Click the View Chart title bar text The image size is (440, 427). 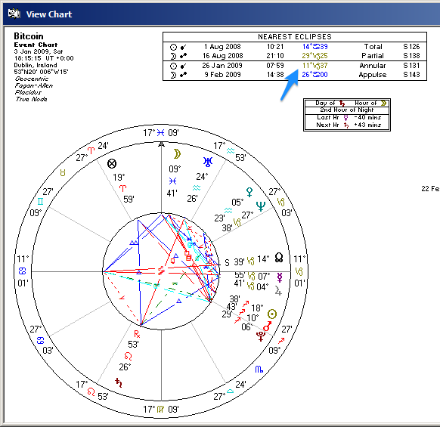49,14
